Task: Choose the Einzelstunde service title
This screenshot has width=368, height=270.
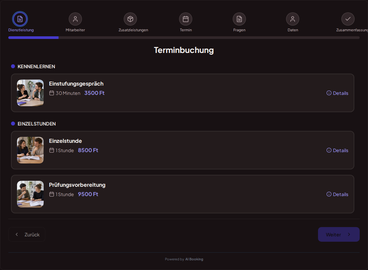Action: point(65,141)
